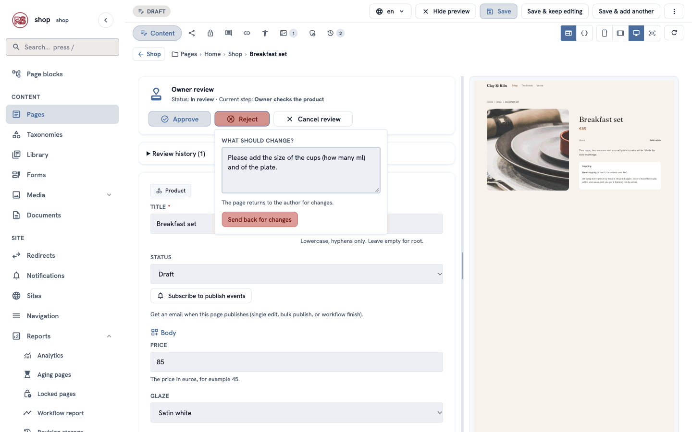Open the accessibility checker icon
The height and width of the screenshot is (432, 692).
point(265,33)
